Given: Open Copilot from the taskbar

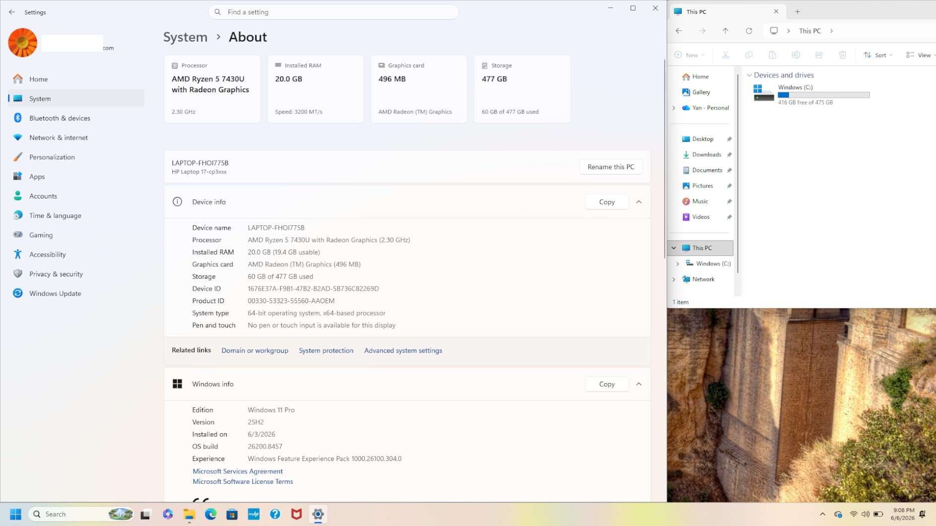Looking at the screenshot, I should (x=168, y=514).
